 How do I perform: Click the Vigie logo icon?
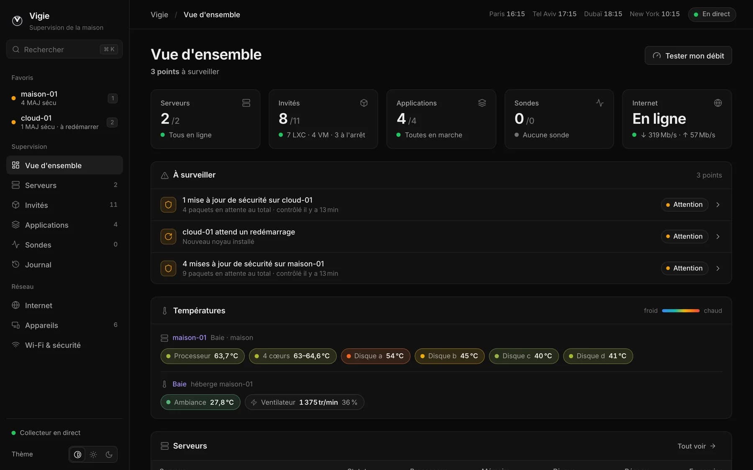[17, 20]
